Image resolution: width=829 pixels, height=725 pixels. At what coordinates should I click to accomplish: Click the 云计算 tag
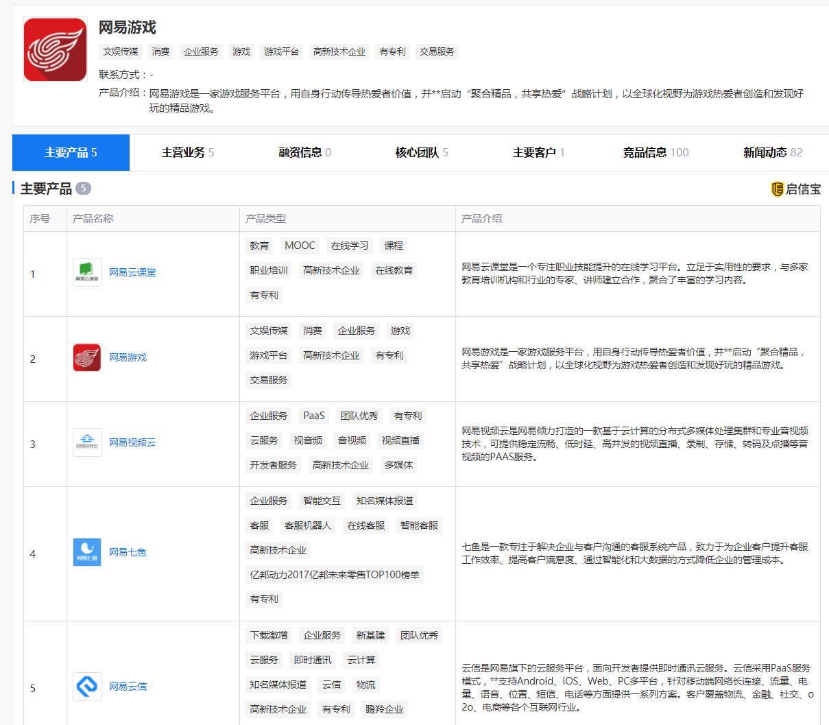click(x=361, y=660)
